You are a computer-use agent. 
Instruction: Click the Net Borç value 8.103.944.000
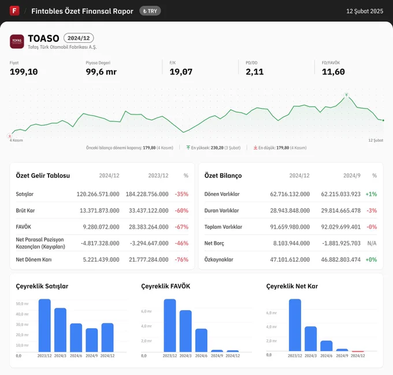[291, 243]
